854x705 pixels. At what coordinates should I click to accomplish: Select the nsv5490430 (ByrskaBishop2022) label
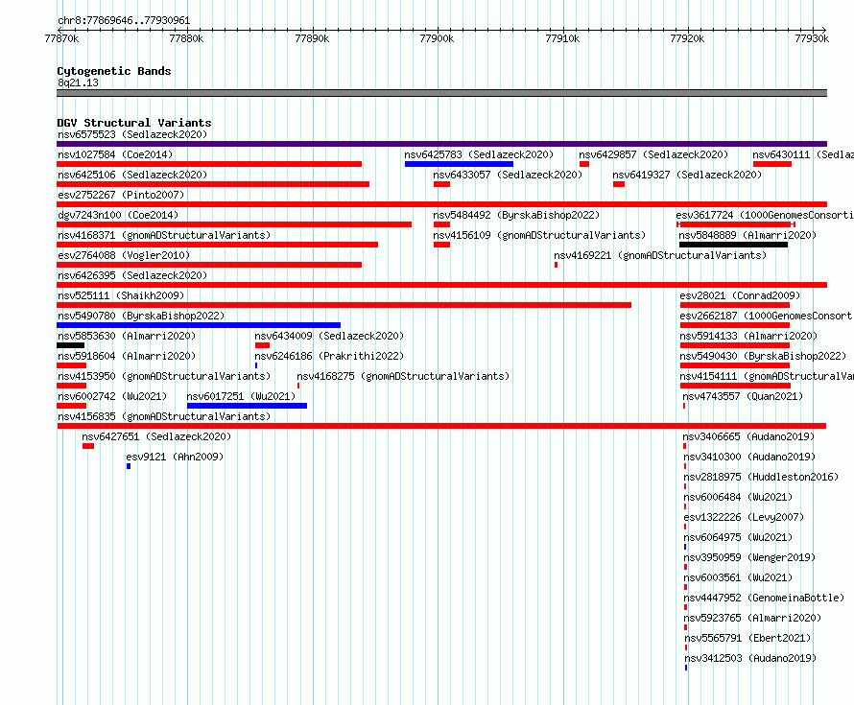pyautogui.click(x=763, y=356)
